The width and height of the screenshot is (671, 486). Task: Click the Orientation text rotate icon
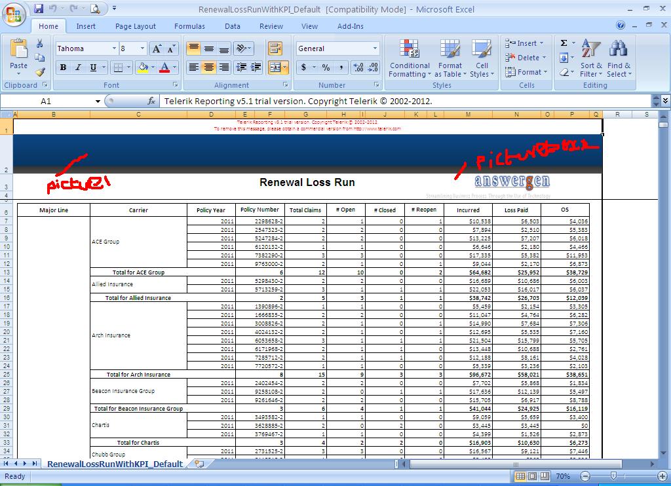[241, 48]
